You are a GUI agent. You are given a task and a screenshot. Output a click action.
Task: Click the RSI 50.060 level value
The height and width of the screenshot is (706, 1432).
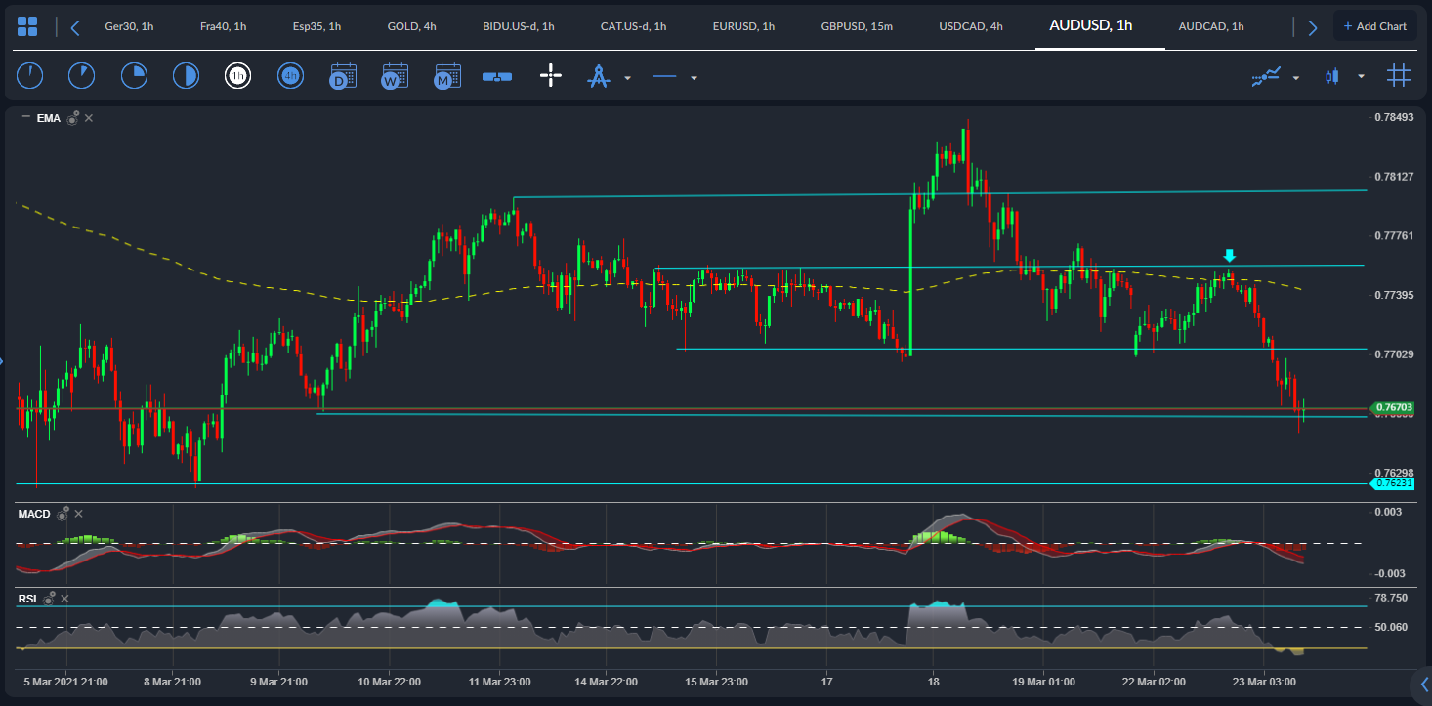click(x=1391, y=627)
